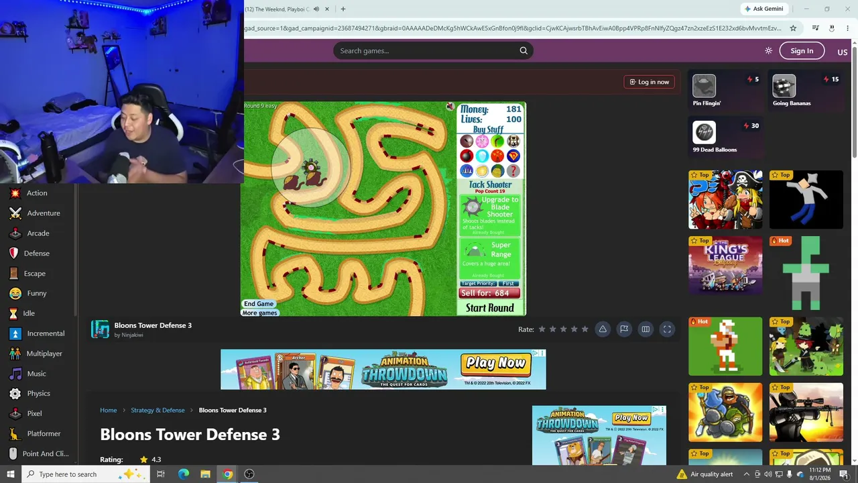
Task: Follow the Strategy & Defense breadcrumb link
Action: (158, 410)
